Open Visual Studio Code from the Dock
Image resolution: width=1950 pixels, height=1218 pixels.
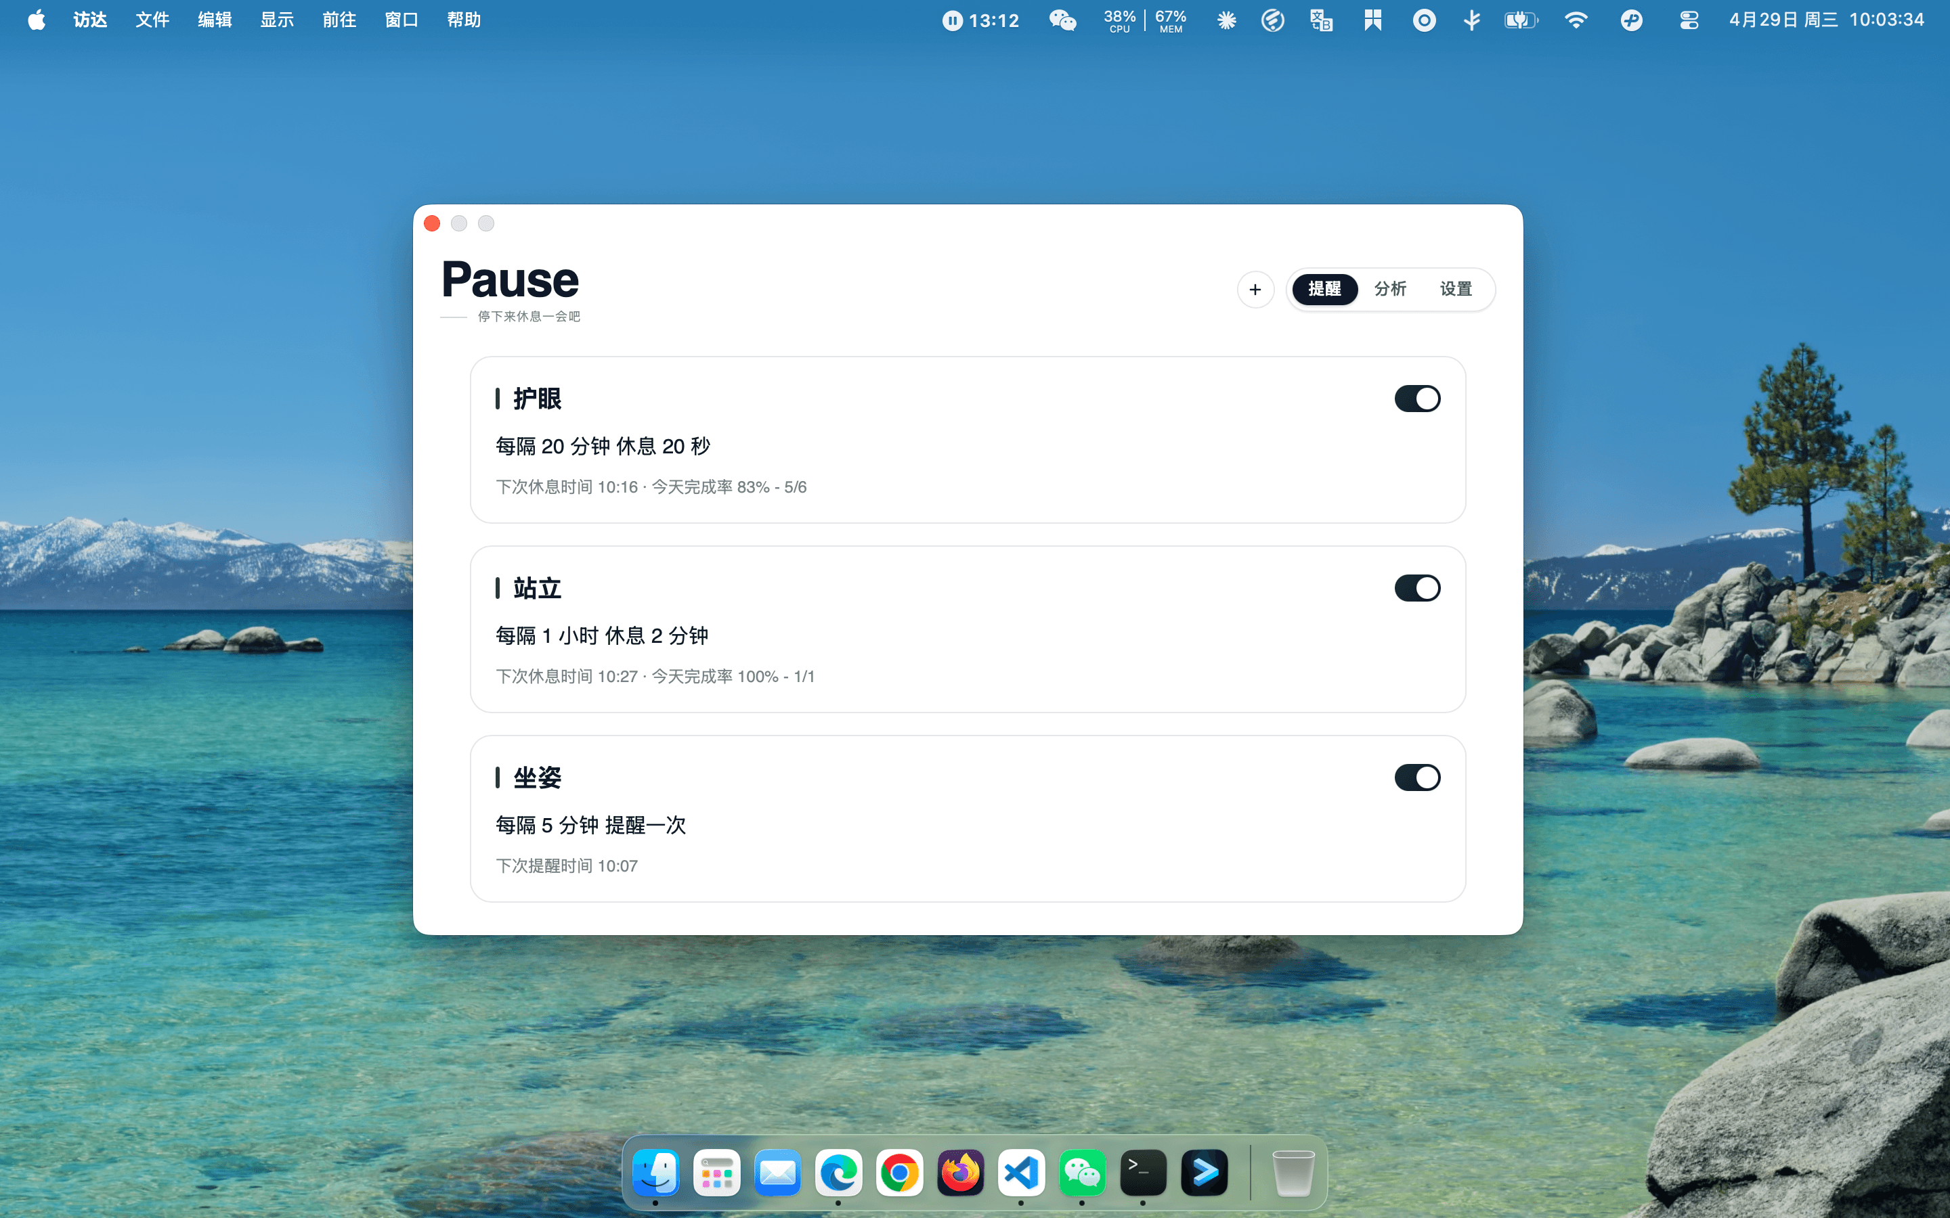1021,1172
